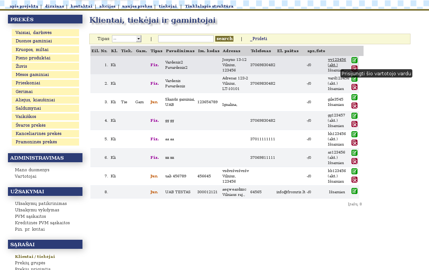Focus the search text field
Viewport: 429px width, 270px height.
(x=186, y=39)
